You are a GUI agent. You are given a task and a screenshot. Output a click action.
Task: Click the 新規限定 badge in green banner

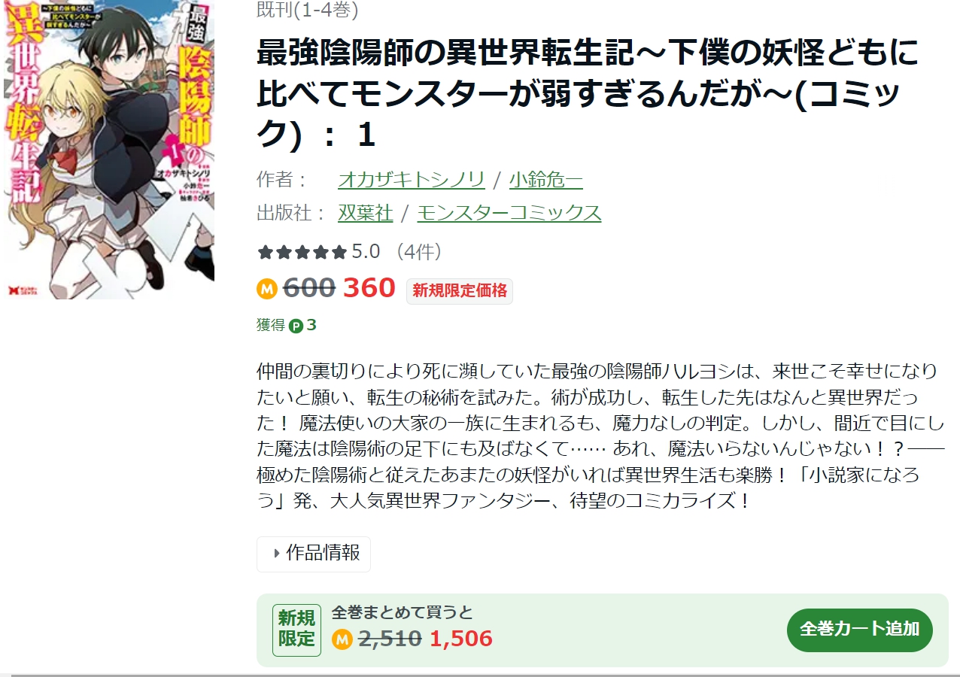click(x=296, y=629)
